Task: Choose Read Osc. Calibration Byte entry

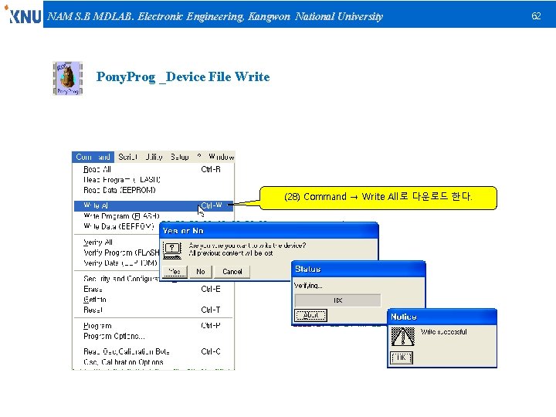Action: click(x=153, y=351)
